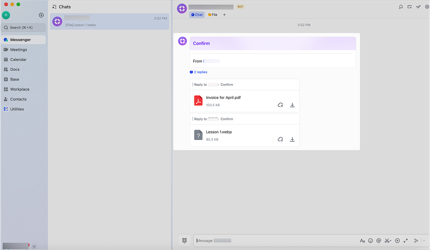Click the double checkmark tasks icon
The width and height of the screenshot is (430, 250).
click(419, 7)
